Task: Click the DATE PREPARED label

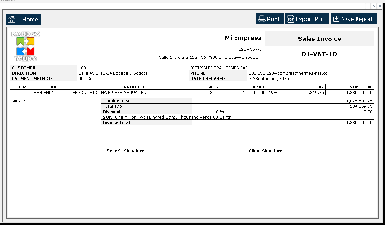Action: coord(208,78)
